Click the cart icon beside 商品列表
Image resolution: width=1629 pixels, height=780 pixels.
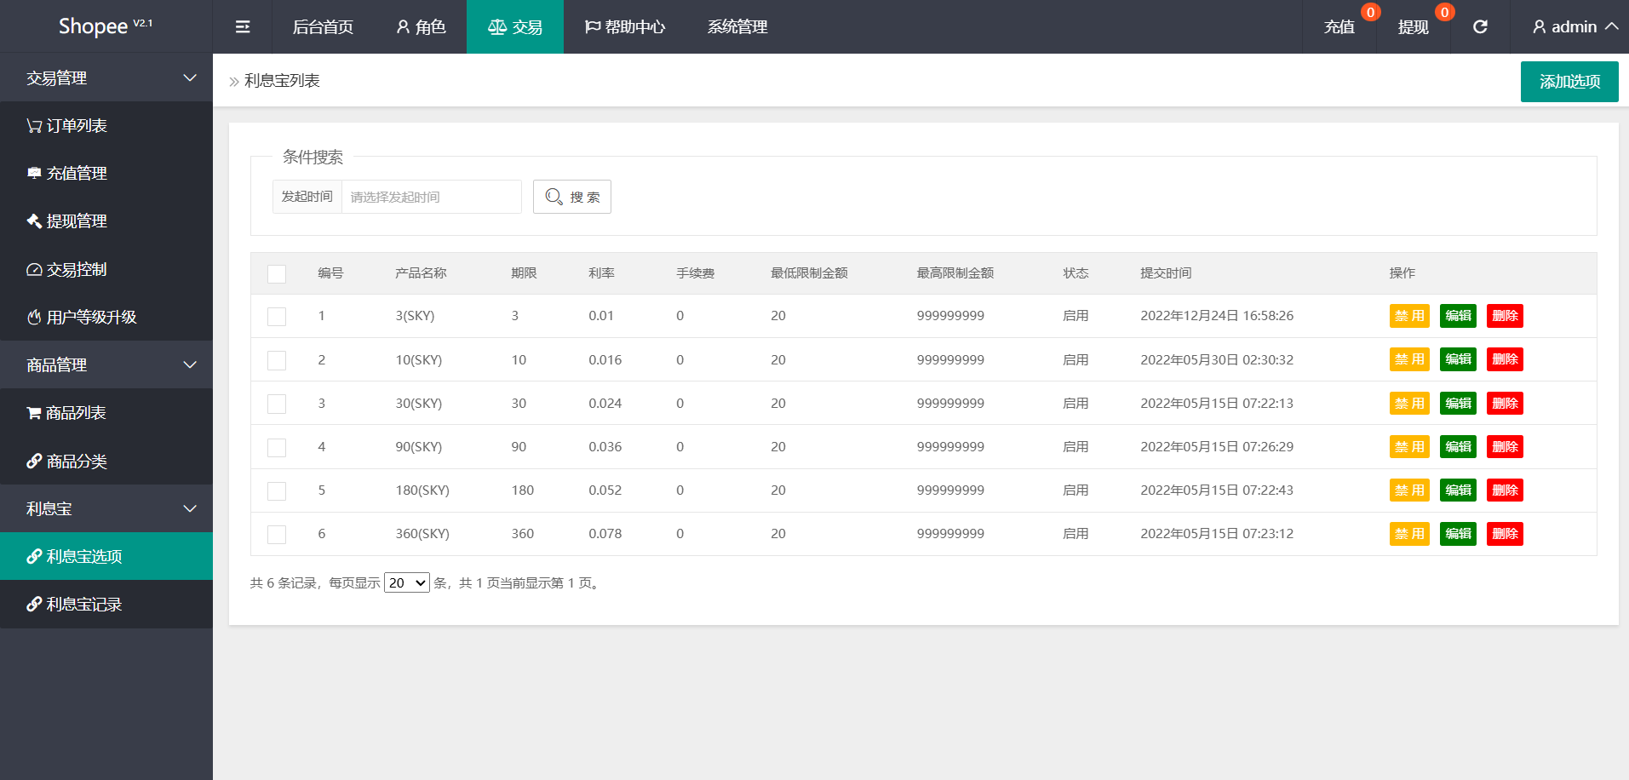34,413
